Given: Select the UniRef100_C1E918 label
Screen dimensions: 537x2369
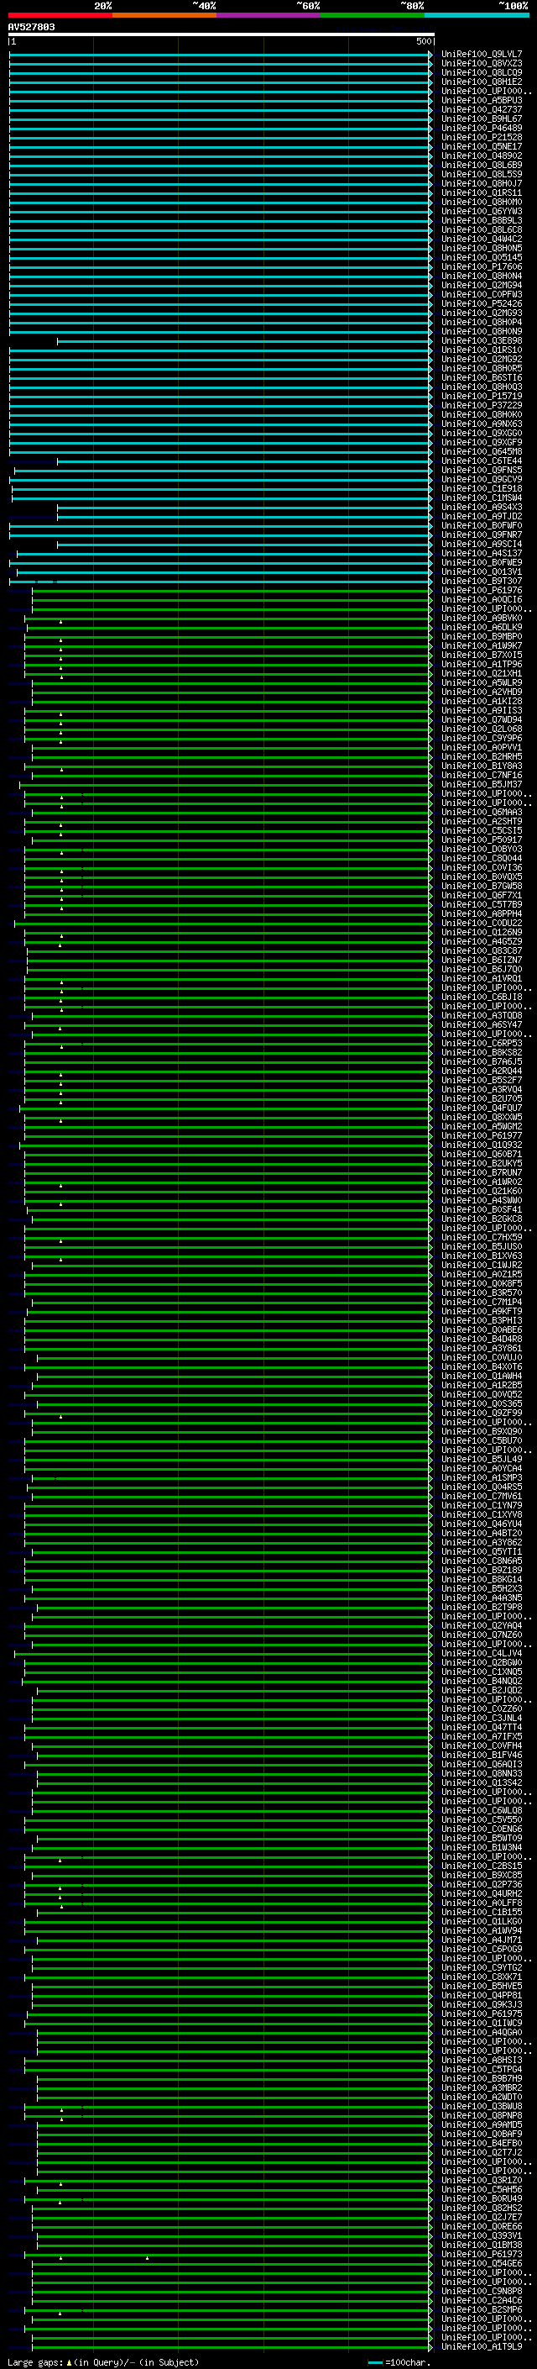Looking at the screenshot, I should point(482,489).
